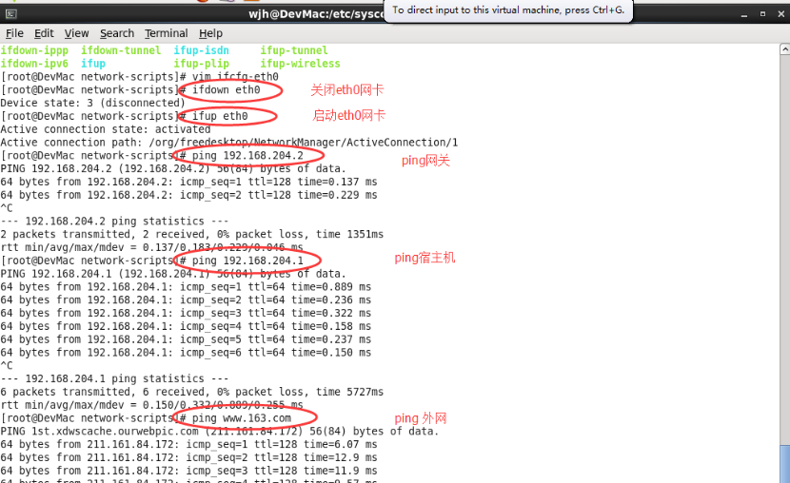
Task: Click the 'ifdown-ippp' file name
Action: pyautogui.click(x=34, y=50)
